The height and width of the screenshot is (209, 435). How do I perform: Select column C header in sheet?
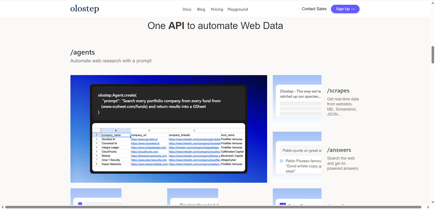click(194, 130)
